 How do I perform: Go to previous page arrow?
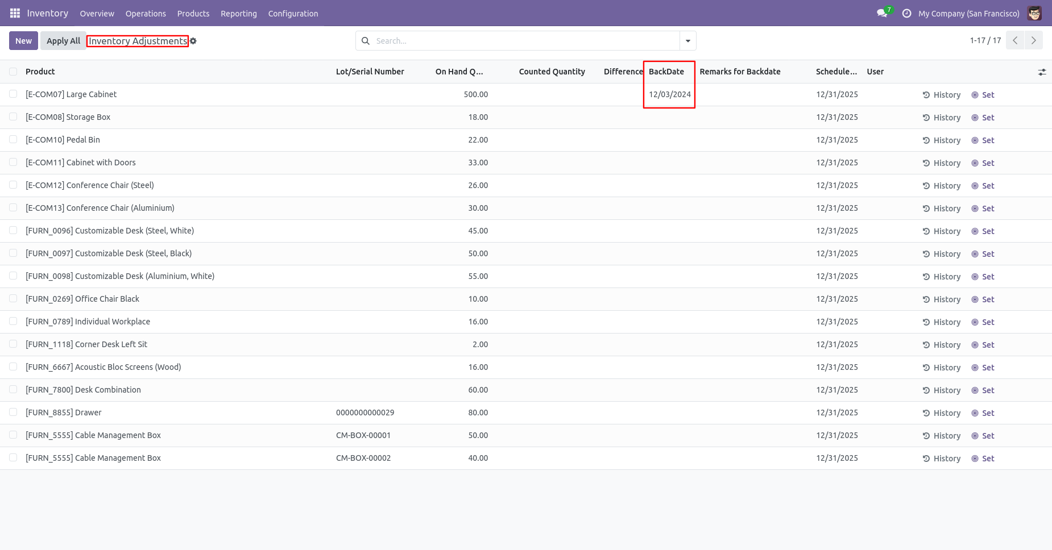(x=1014, y=40)
